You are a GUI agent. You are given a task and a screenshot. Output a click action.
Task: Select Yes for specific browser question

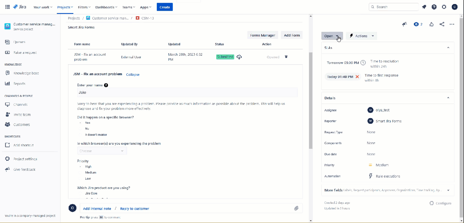[80, 123]
